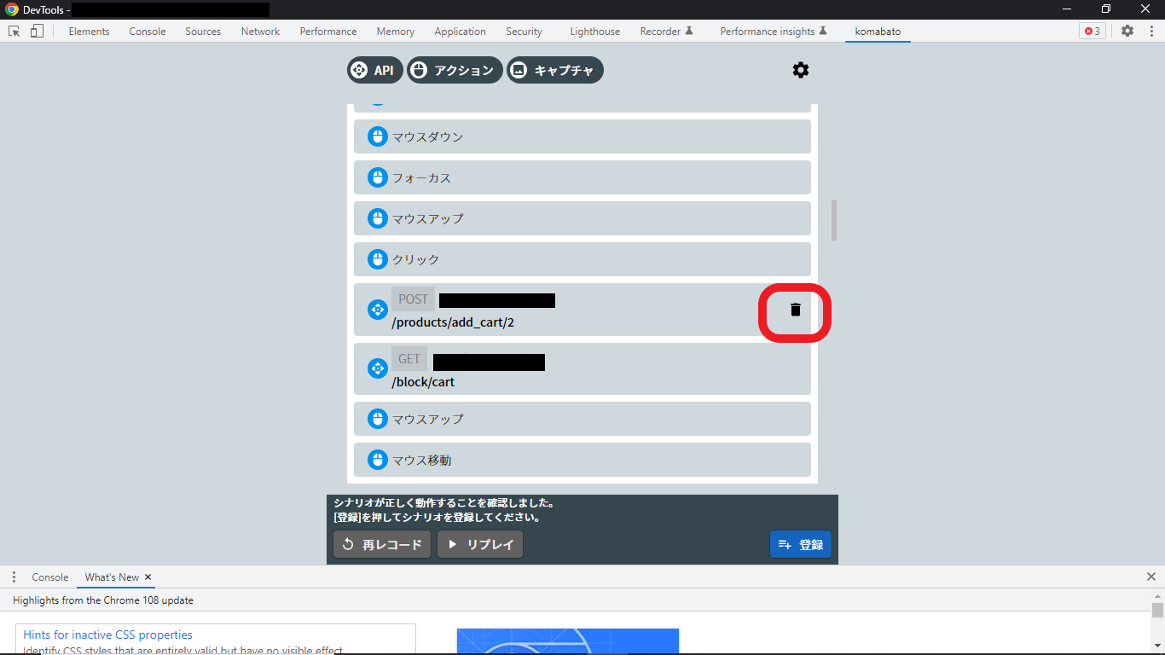Viewport: 1165px width, 655px height.
Task: Click API icon on GET /block/cart row
Action: click(378, 368)
